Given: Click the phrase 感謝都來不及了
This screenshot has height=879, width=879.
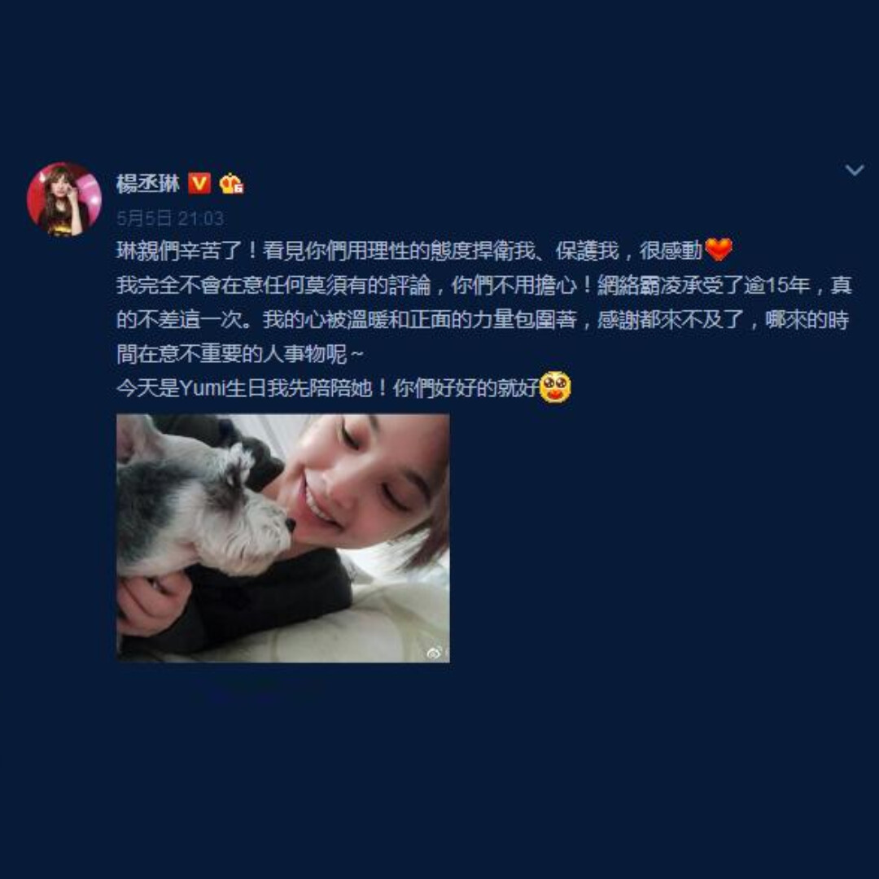Looking at the screenshot, I should [671, 320].
